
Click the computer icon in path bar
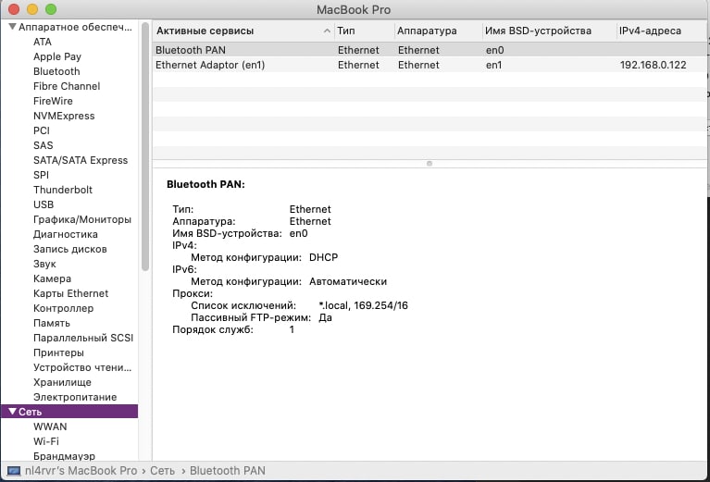[14, 471]
